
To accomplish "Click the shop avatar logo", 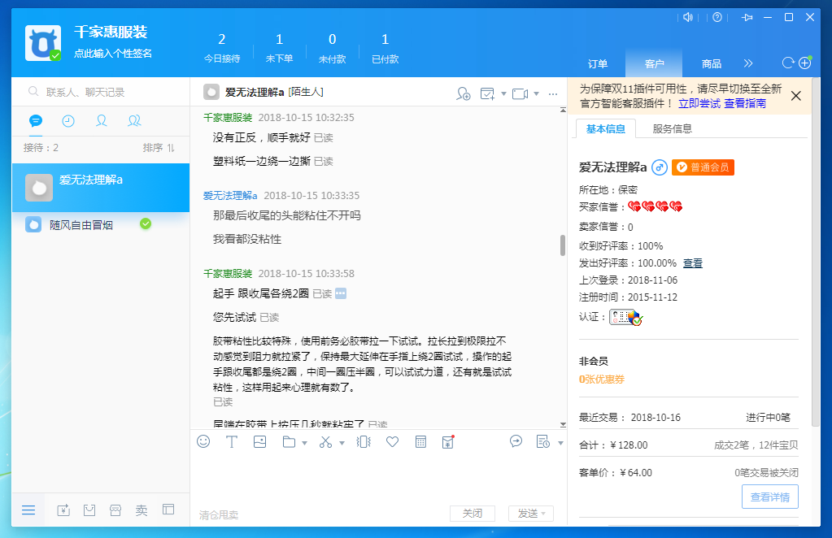I will click(x=43, y=43).
